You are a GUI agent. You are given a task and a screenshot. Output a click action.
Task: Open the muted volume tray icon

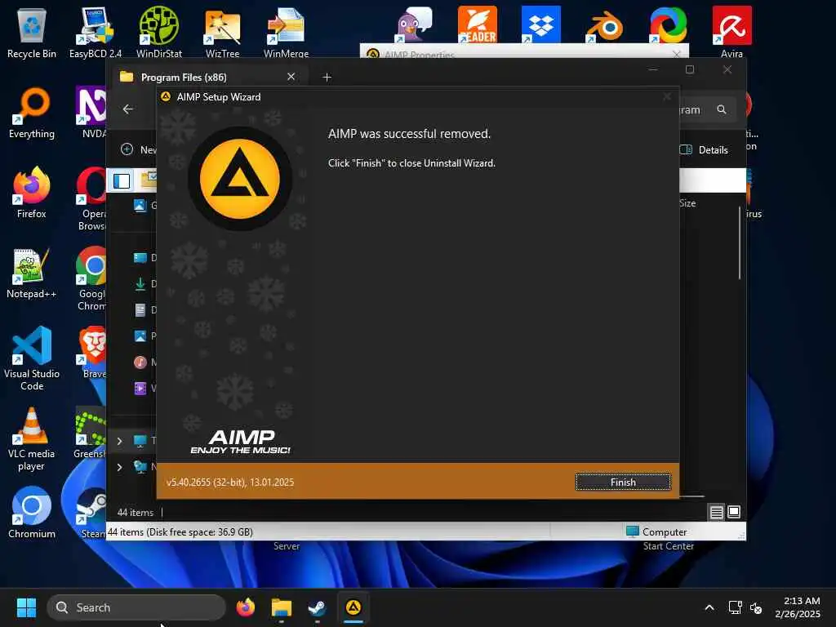pos(755,607)
